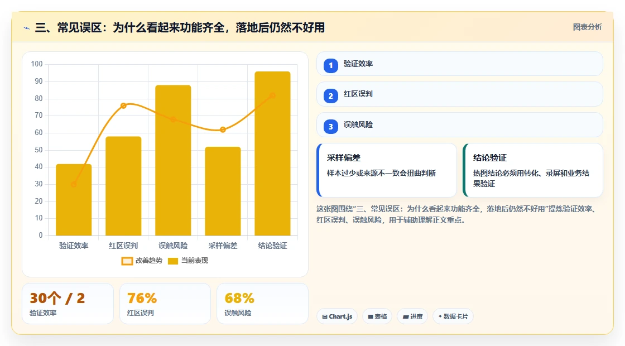Click the trend line point above 红区误判
This screenshot has height=346, width=625.
point(123,105)
